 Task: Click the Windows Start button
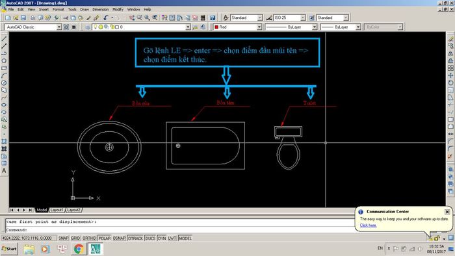coord(9,249)
